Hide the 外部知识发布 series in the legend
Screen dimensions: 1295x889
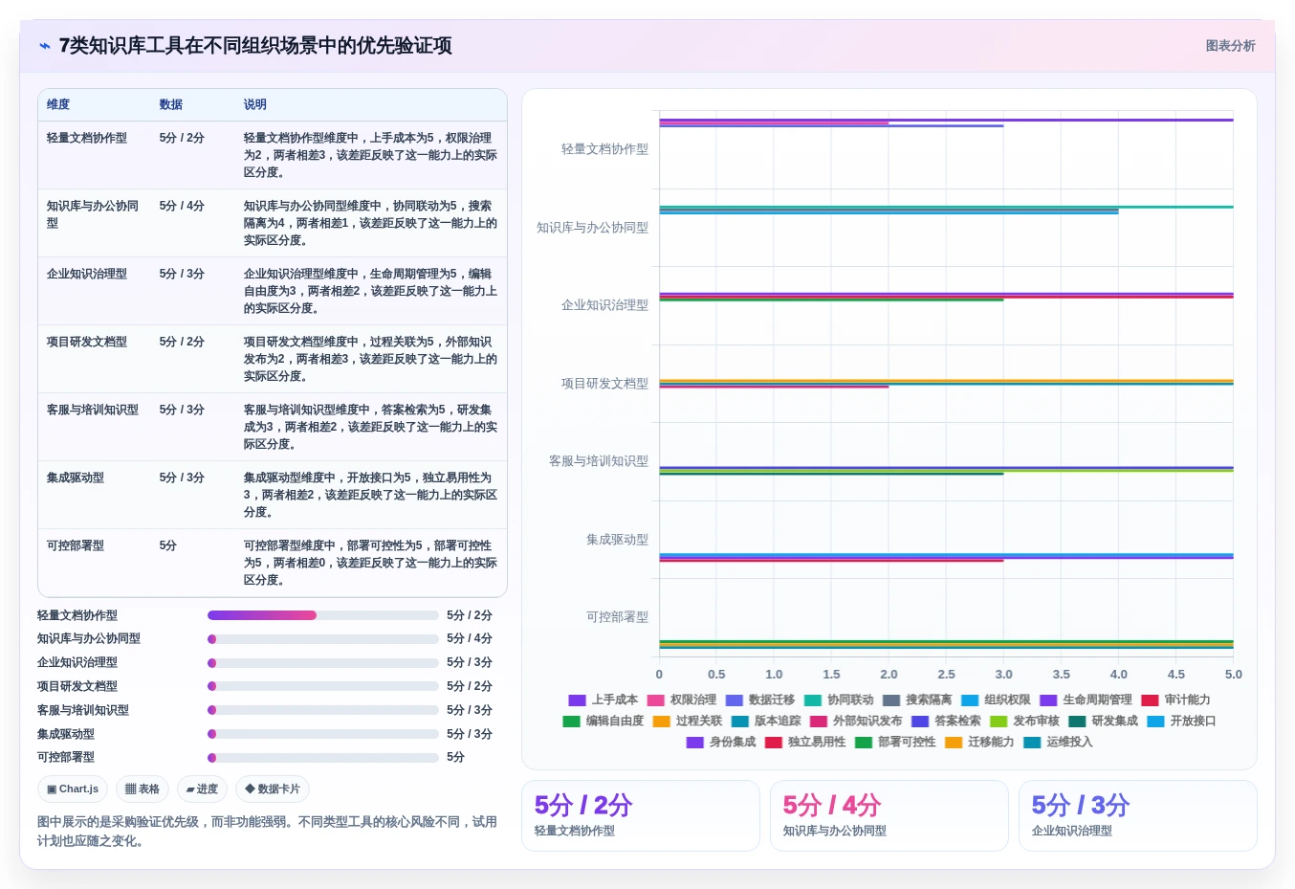[856, 722]
